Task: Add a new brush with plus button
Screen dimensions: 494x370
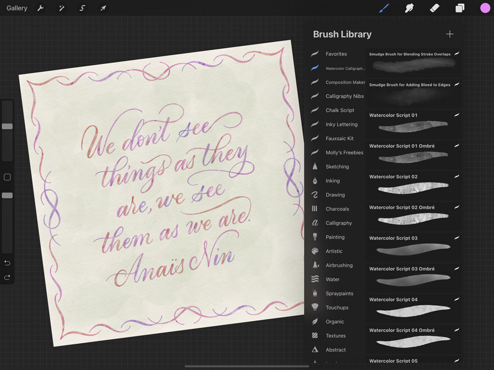Action: point(450,34)
